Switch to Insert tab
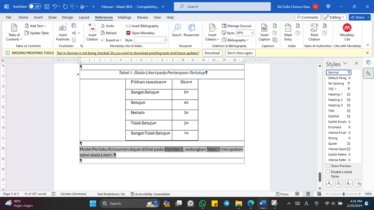Screen dimensions: 374x210 (38, 17)
